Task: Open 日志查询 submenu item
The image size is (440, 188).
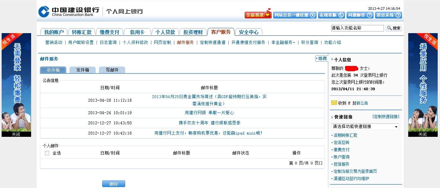Action: (x=108, y=42)
